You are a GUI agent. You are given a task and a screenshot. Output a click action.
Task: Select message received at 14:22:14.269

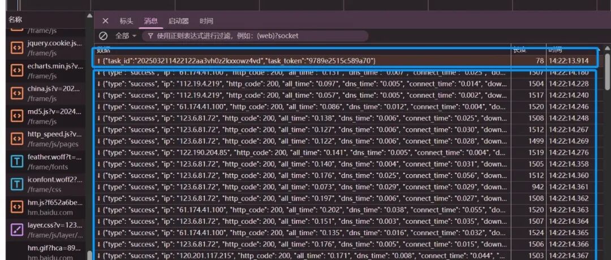(x=346, y=141)
